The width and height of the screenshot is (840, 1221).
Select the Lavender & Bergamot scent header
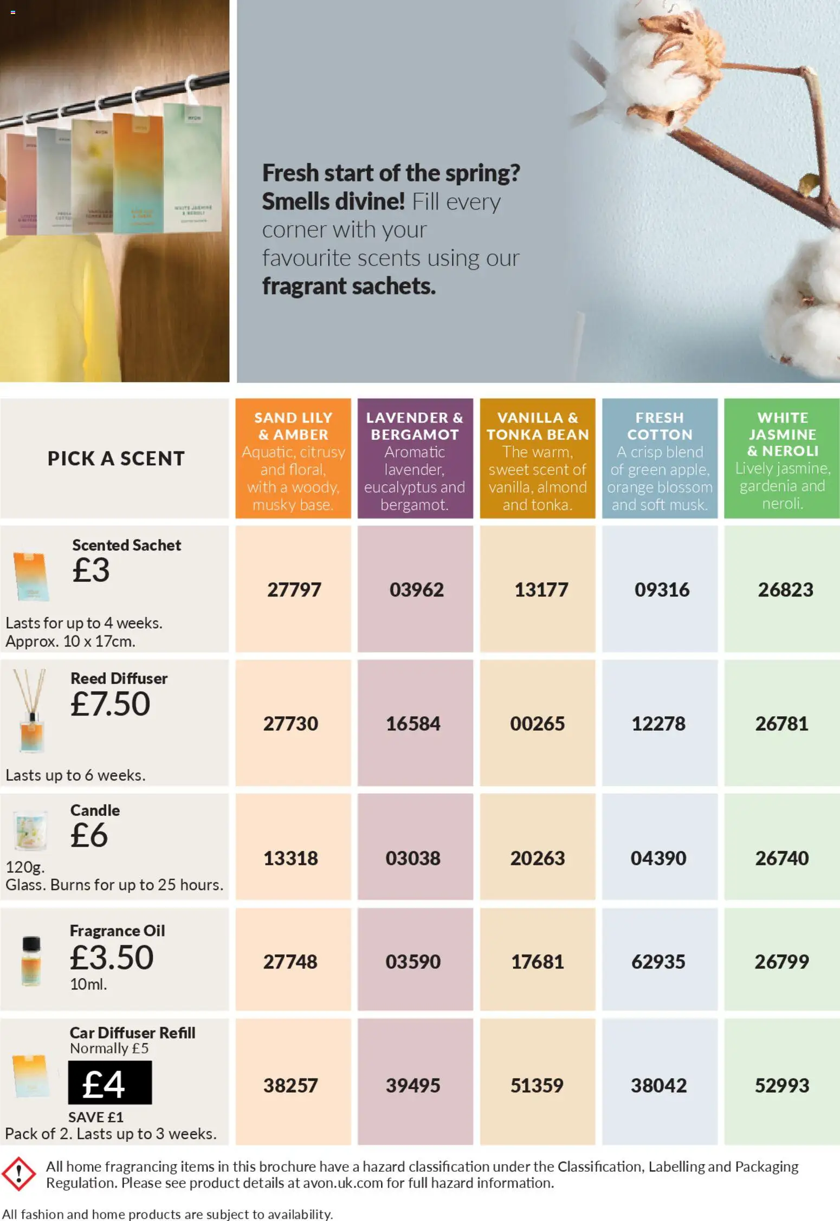[415, 459]
